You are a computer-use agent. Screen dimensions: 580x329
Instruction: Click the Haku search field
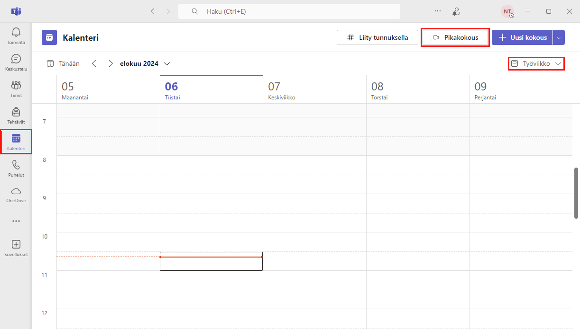[x=289, y=11]
